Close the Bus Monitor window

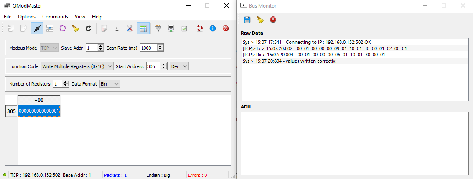463,5
